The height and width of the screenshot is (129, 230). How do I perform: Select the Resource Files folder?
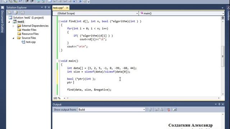(30, 34)
